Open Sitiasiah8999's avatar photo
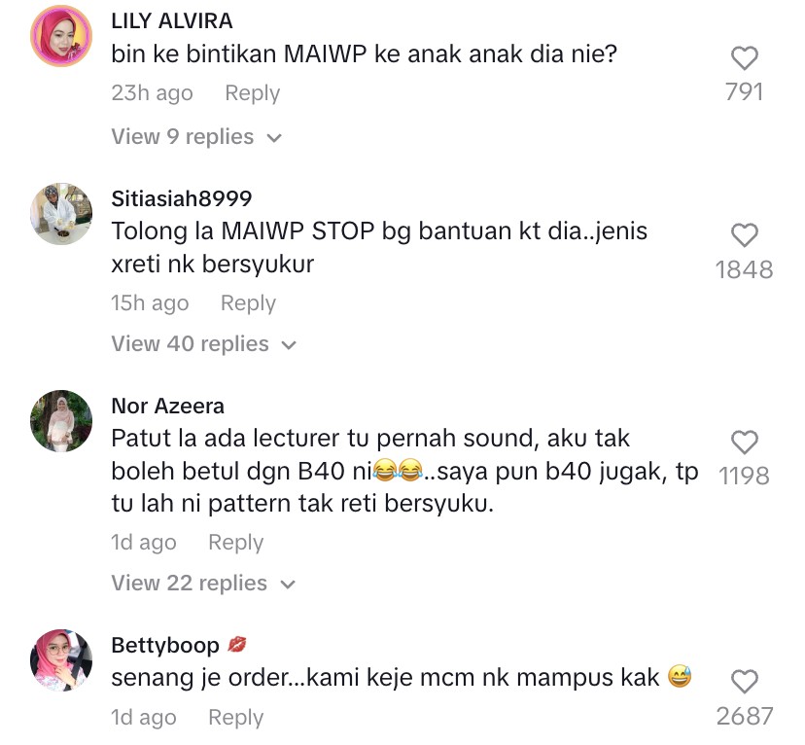This screenshot has width=805, height=745. pyautogui.click(x=61, y=214)
